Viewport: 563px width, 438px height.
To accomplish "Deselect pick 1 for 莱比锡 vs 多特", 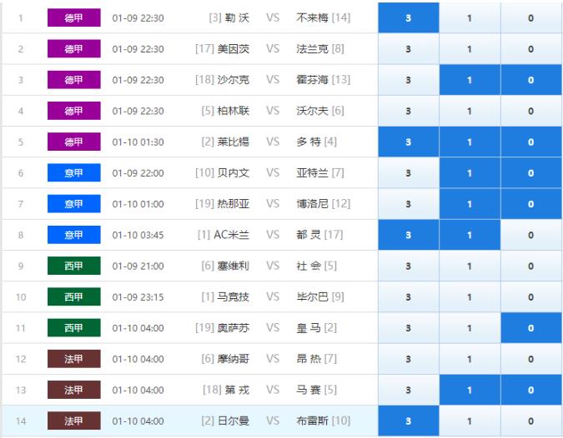I will [x=470, y=142].
